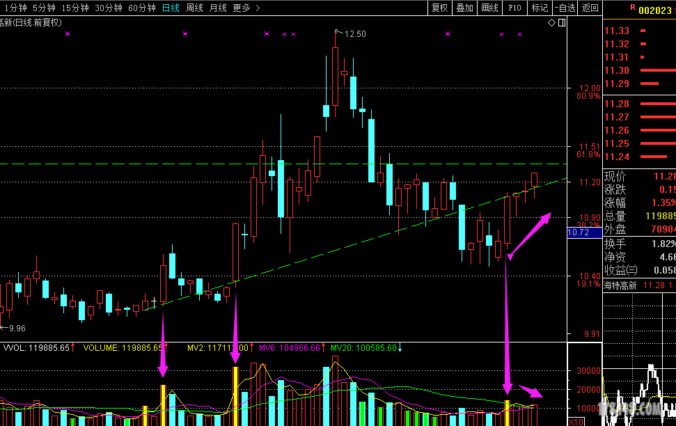Viewport: 676px width, 426px height.
Task: Select the 15分钟 chart period
Action: [75, 8]
